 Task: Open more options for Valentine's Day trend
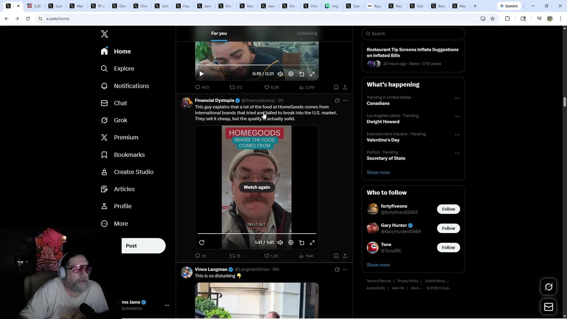(457, 135)
